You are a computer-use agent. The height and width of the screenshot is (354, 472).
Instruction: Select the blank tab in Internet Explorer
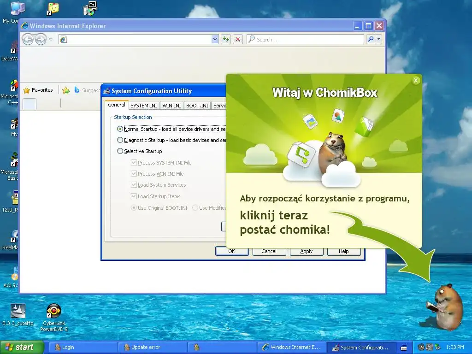pos(29,104)
